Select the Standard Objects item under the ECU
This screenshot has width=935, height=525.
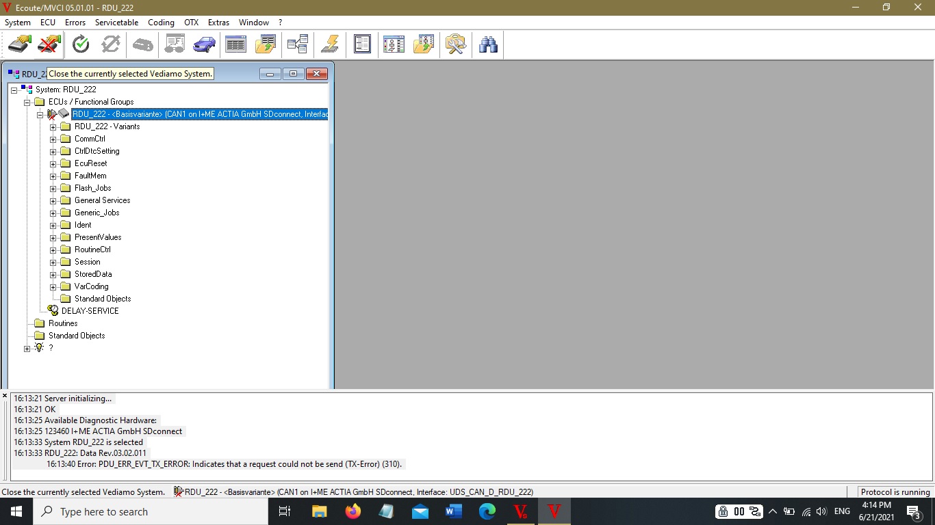[103, 299]
